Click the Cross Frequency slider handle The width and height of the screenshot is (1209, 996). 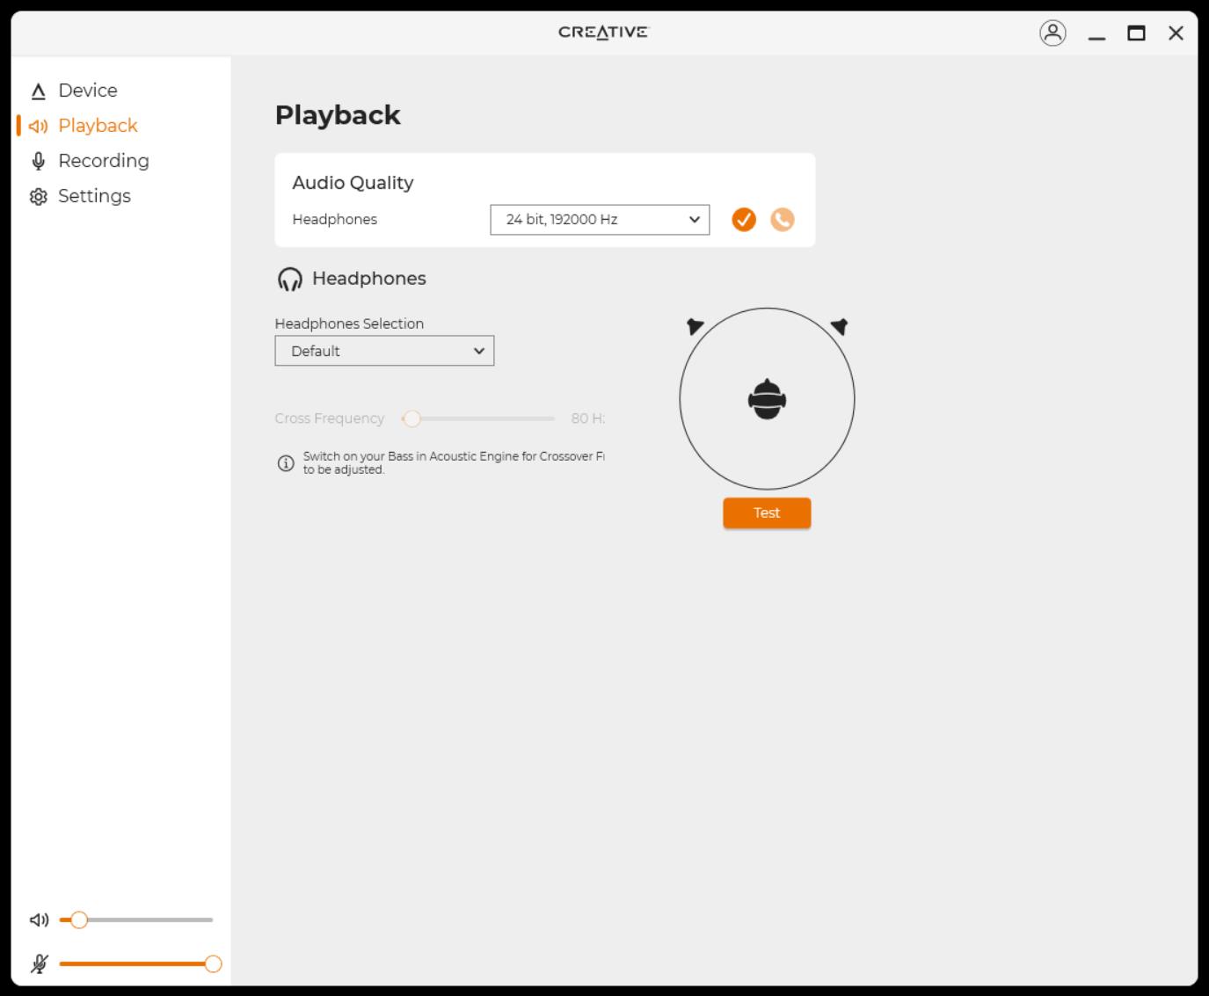click(x=411, y=418)
